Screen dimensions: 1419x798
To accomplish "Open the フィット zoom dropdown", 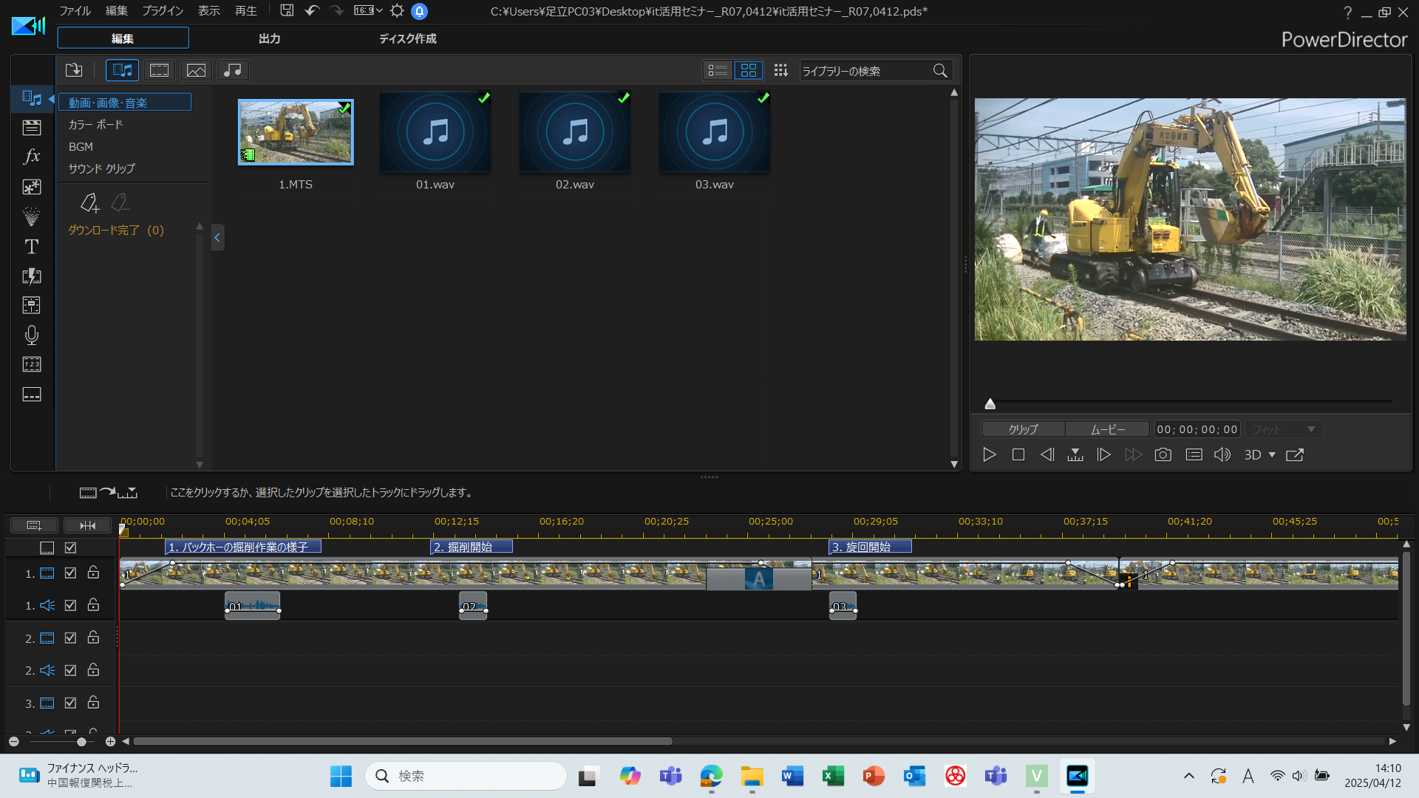I will pyautogui.click(x=1284, y=429).
